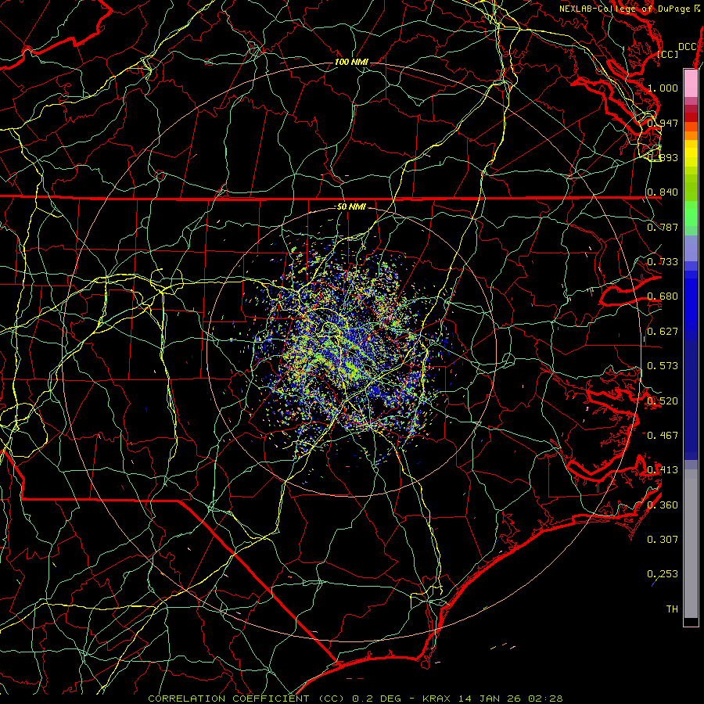Viewport: 704px width, 704px height.
Task: Select the 0.413 legend value
Action: [x=663, y=470]
